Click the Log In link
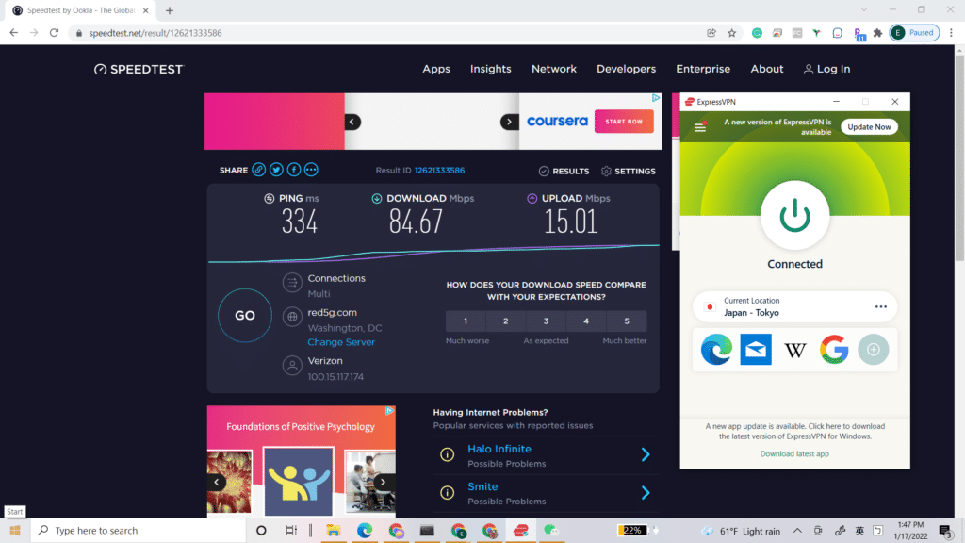Screen dimensions: 965x543 [x=826, y=69]
